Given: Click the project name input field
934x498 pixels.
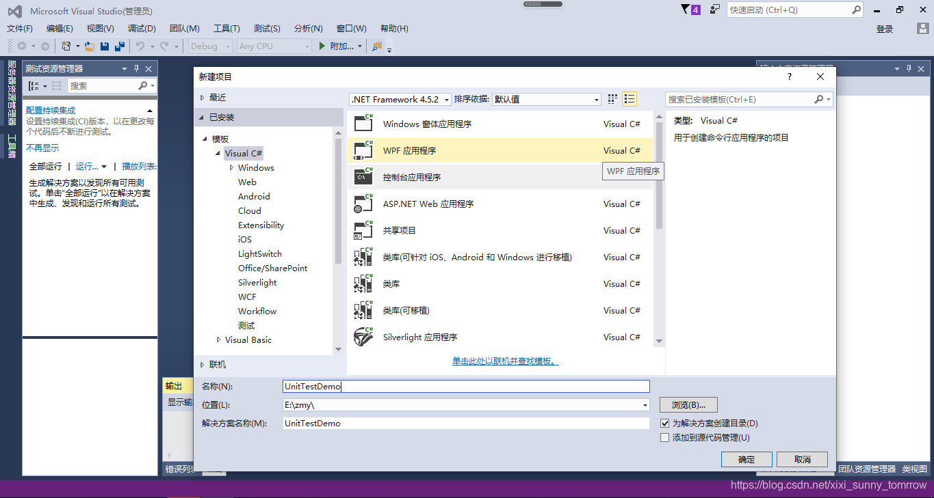Looking at the screenshot, I should coord(466,386).
